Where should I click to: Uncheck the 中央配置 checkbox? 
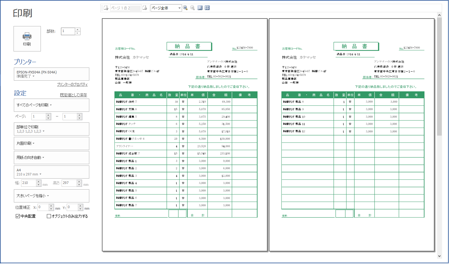18,216
